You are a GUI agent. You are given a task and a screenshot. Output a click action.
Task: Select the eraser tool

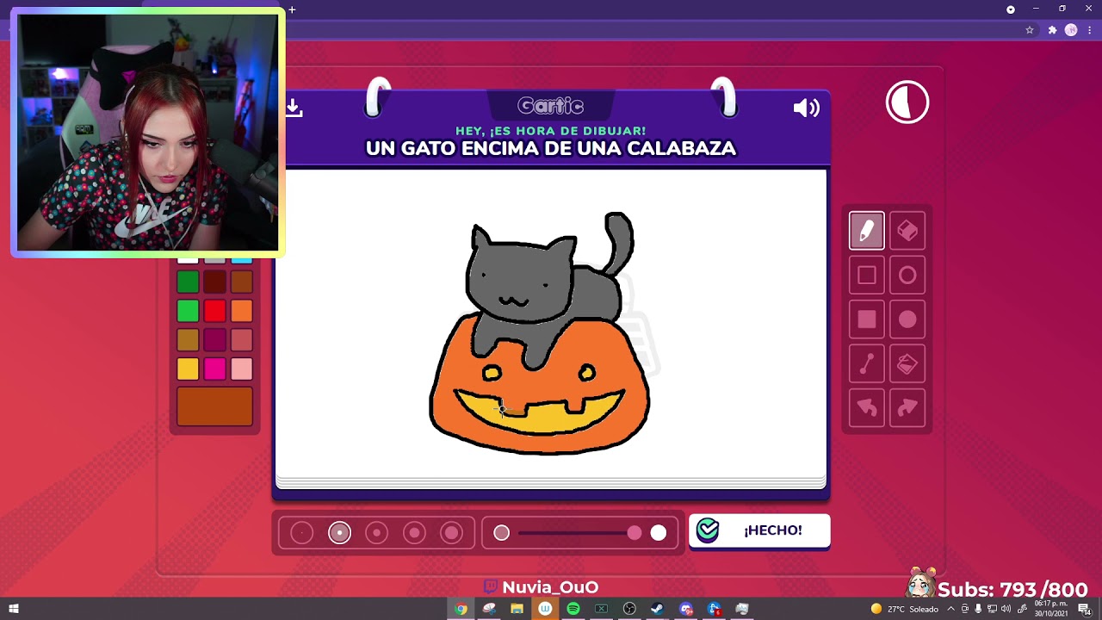point(907,231)
